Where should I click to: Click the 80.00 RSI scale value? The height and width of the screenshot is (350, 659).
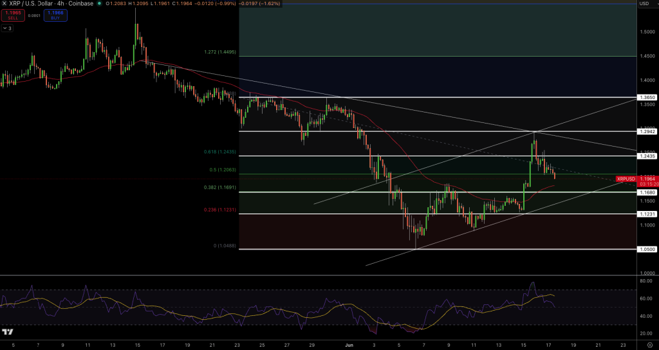[646, 281]
